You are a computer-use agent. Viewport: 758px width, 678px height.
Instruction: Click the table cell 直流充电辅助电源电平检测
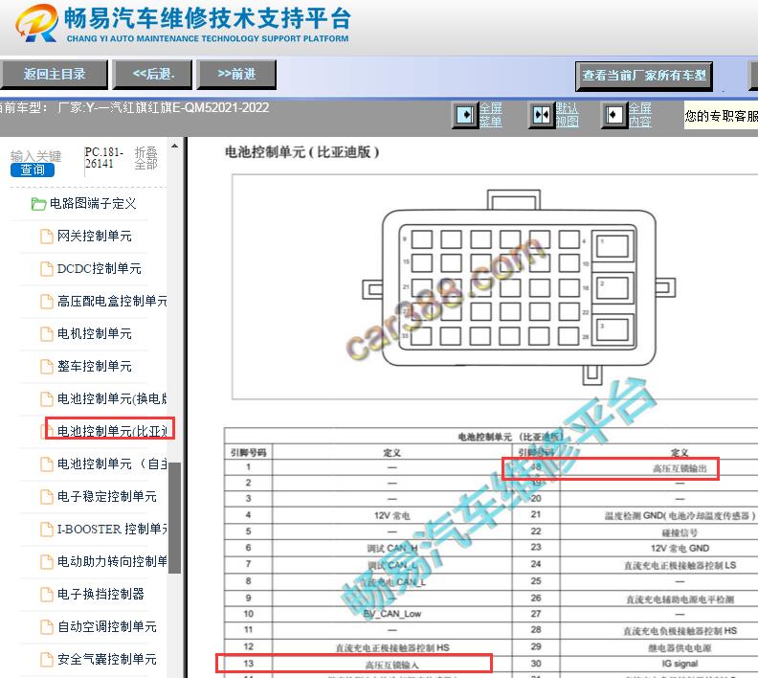click(x=680, y=599)
